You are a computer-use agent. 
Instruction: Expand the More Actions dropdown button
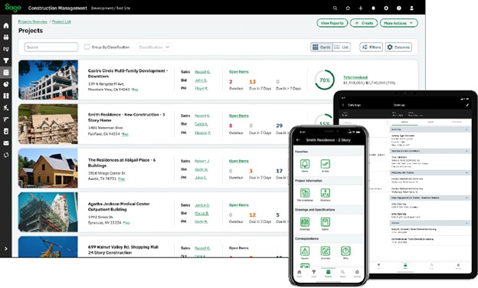(398, 23)
